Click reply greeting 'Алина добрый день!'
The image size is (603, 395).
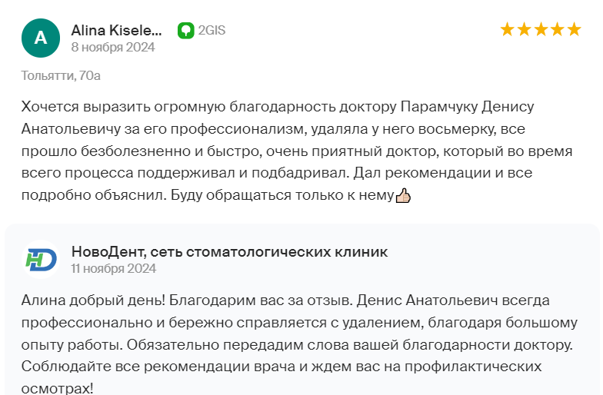[x=93, y=300]
